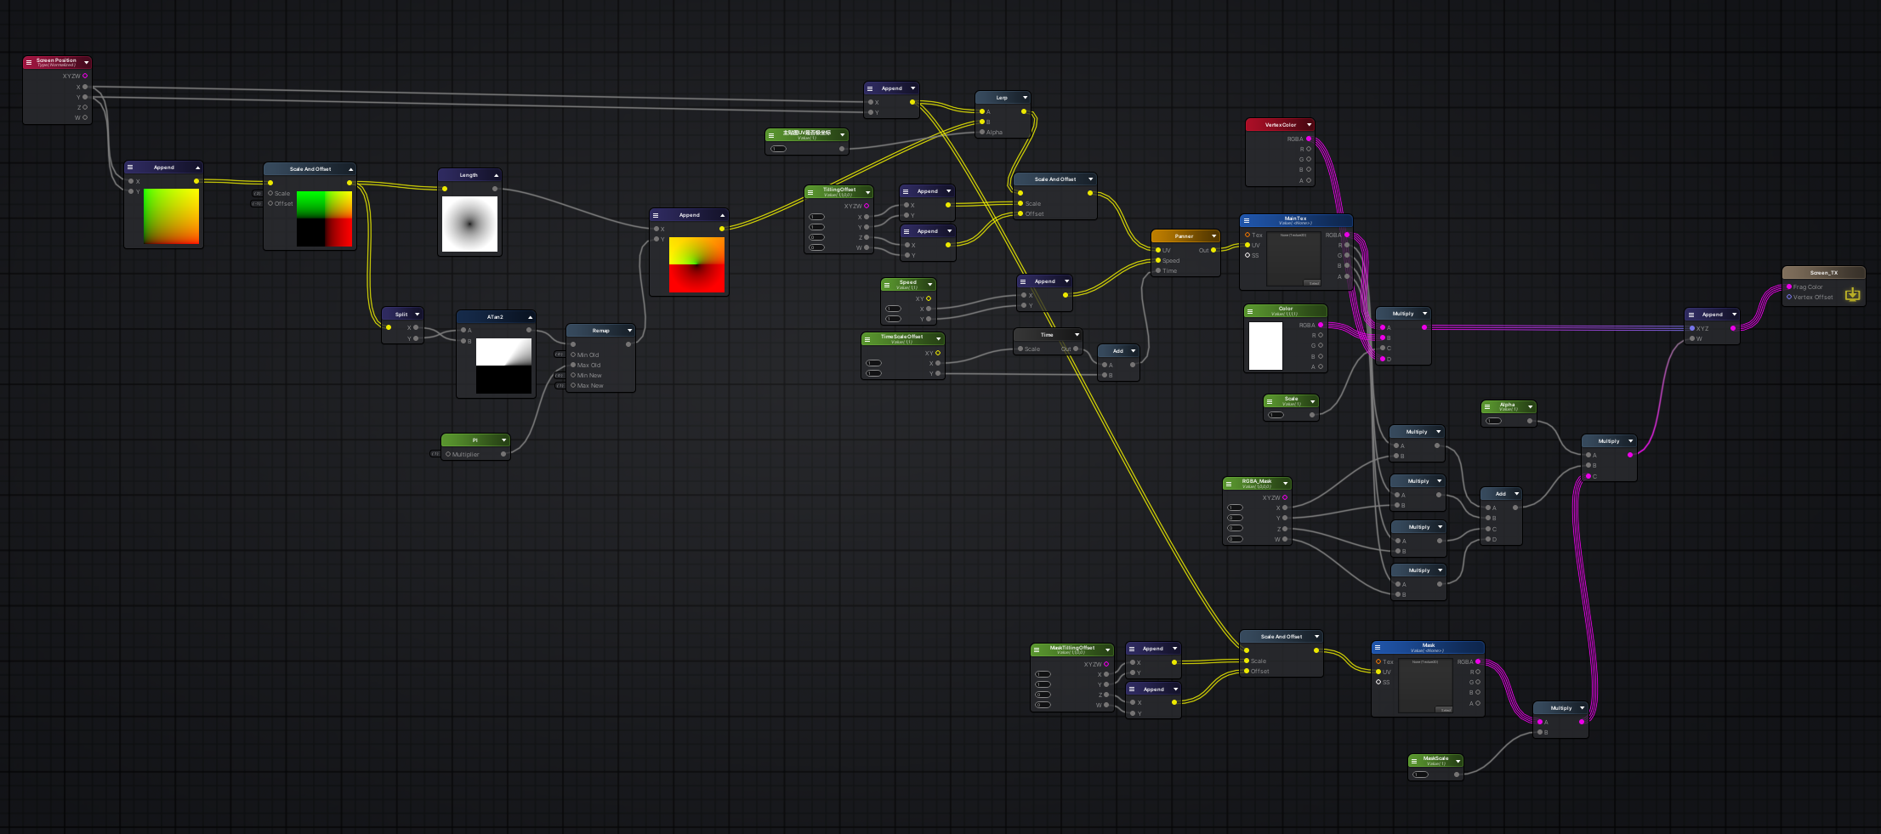Click Select button in MainTex texture slot
This screenshot has height=834, width=1881.
1313,283
